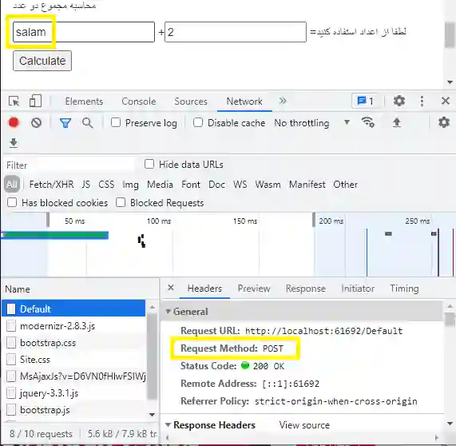Image resolution: width=456 pixels, height=446 pixels.
Task: Click the export HAR download arrow icon
Action: pyautogui.click(x=14, y=143)
